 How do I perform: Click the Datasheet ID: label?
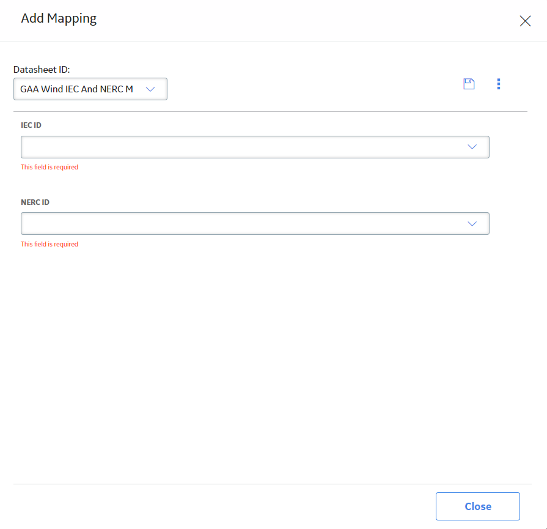click(42, 70)
